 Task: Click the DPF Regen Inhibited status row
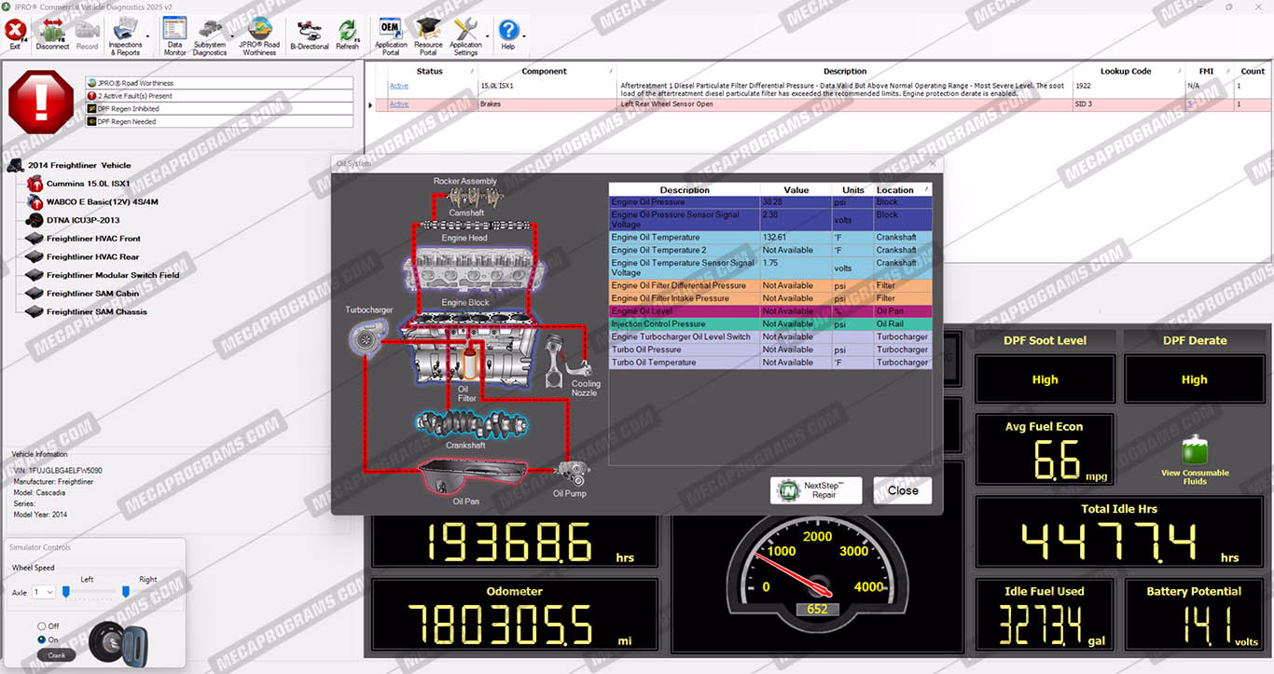[219, 109]
